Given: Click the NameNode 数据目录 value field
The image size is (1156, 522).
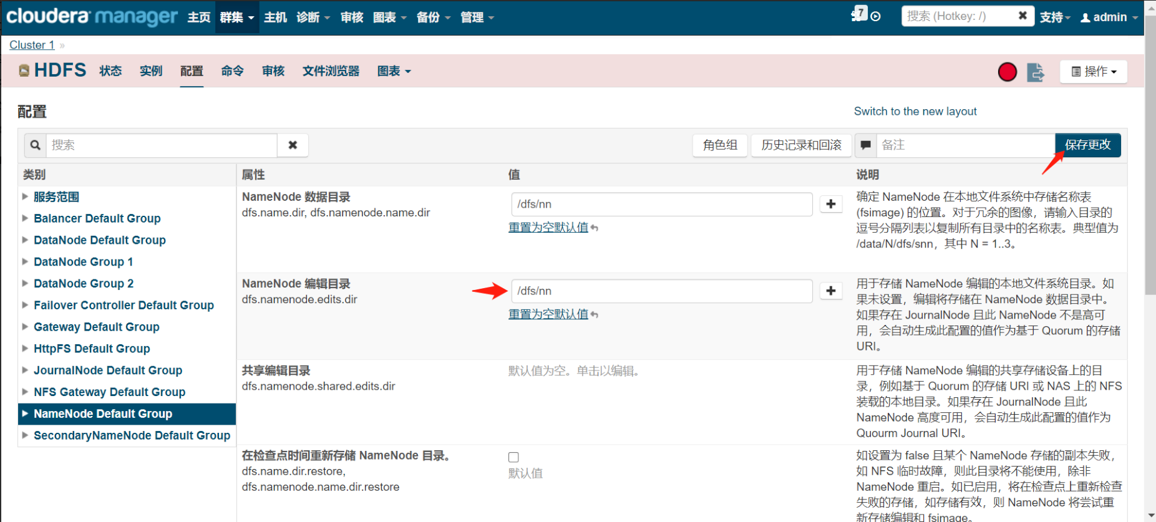Looking at the screenshot, I should click(662, 204).
